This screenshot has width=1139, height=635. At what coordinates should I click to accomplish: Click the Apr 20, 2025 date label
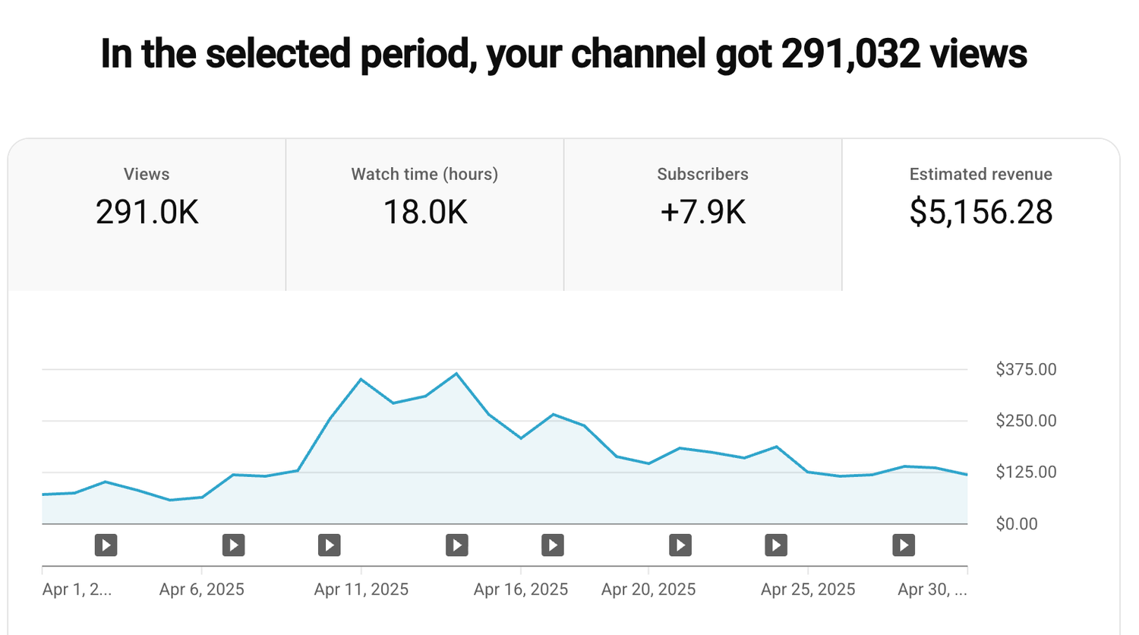(648, 589)
